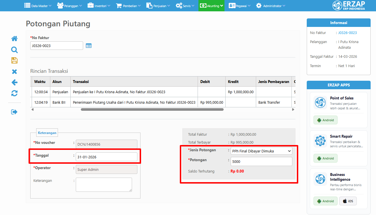Image resolution: width=376 pixels, height=215 pixels.
Task: Click the Tanggal date input field
Action: [x=106, y=157]
